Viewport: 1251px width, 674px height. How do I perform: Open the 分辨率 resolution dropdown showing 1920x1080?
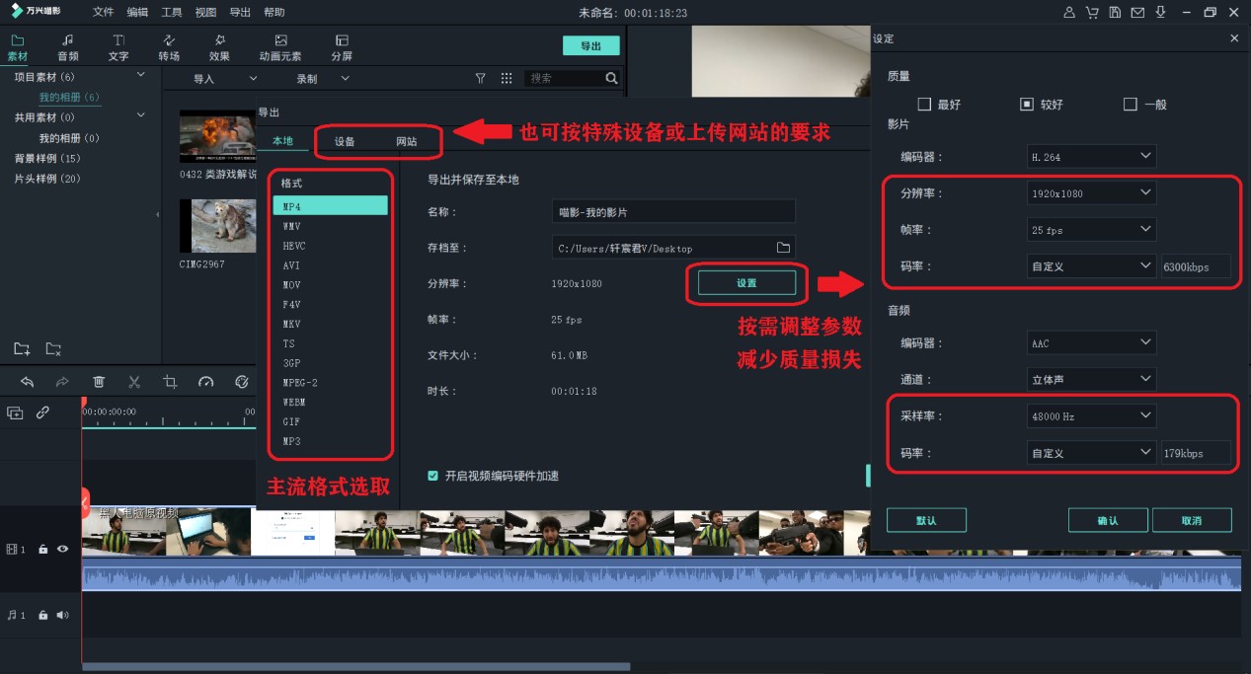coord(1090,192)
